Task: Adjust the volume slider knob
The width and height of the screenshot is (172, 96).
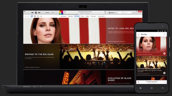Action: click(50, 13)
